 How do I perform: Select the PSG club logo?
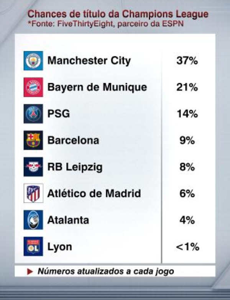[33, 114]
